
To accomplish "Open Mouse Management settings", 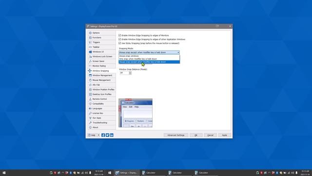I will click(101, 80).
